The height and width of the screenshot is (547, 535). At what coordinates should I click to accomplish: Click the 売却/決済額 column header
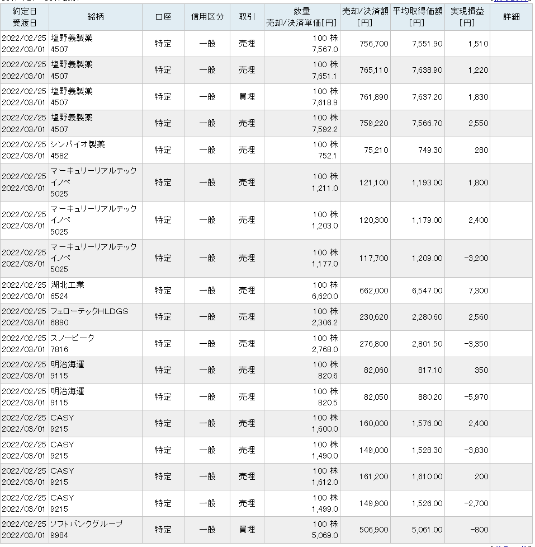tap(365, 17)
